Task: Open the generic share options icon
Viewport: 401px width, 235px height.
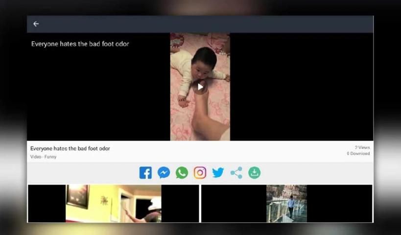Action: [236, 172]
